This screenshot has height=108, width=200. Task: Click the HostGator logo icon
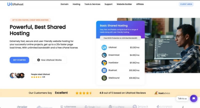pyautogui.click(x=104, y=63)
